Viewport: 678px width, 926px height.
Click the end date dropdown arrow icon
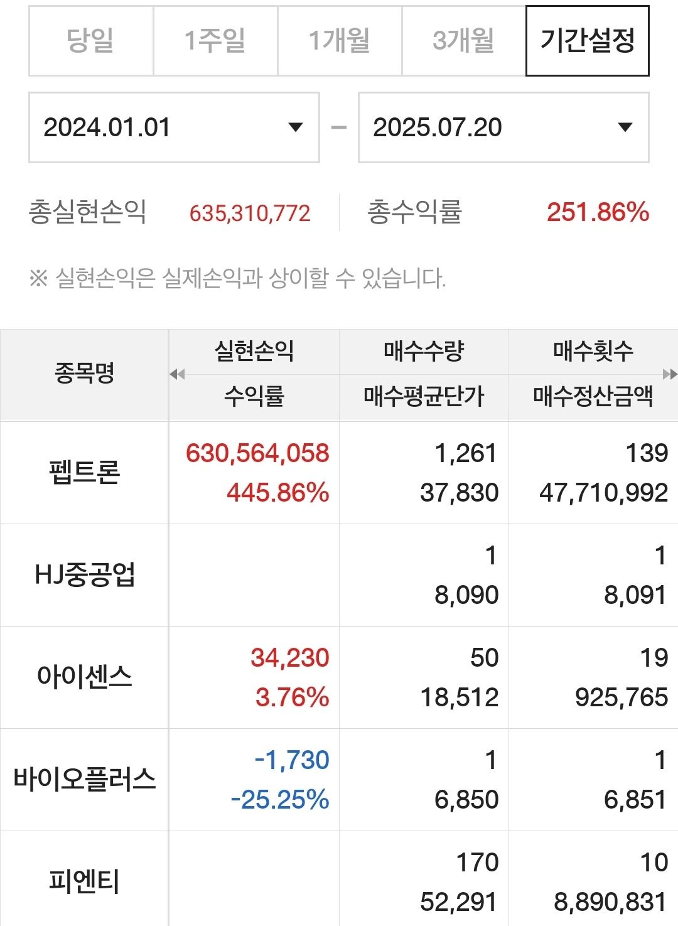pos(625,127)
